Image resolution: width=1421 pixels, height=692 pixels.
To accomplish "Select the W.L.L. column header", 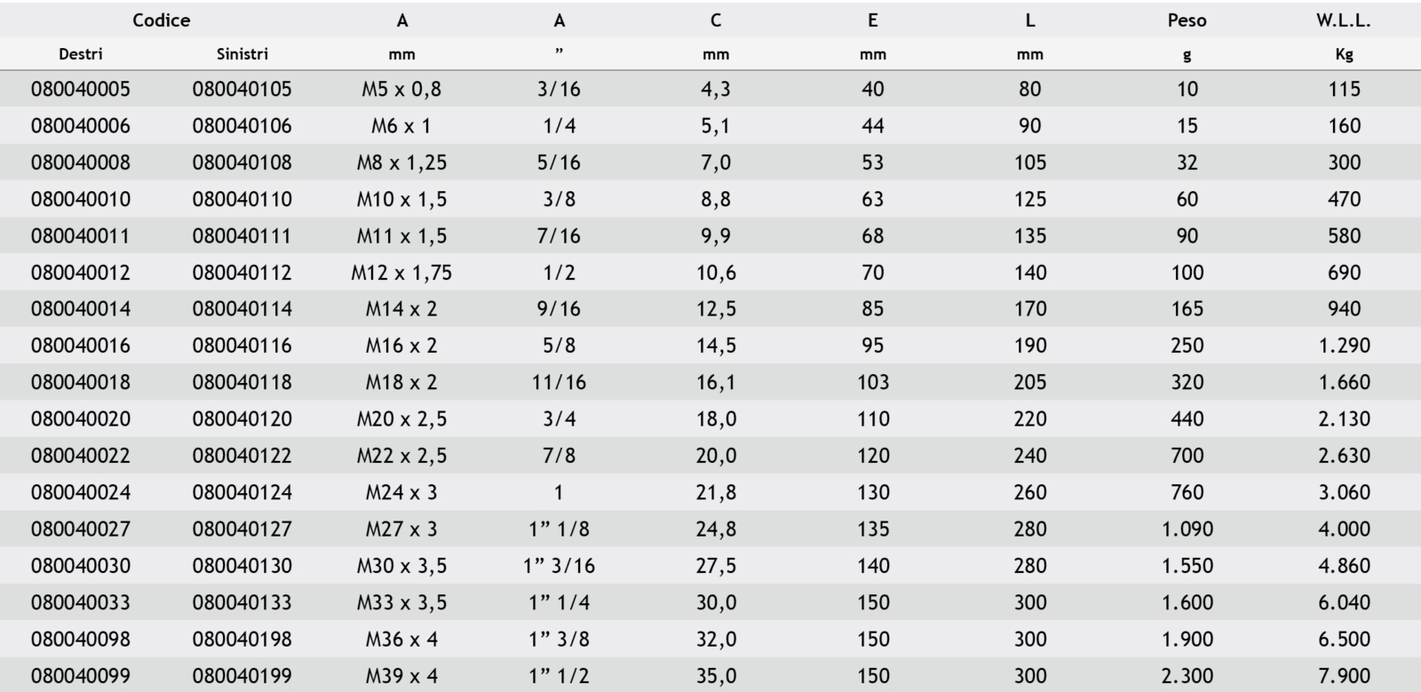I will [1343, 20].
